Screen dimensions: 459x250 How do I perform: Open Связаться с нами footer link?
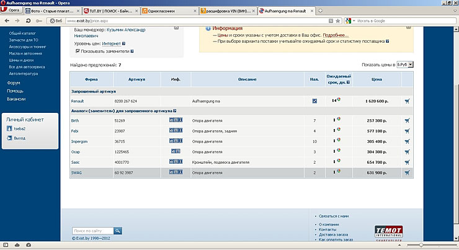tap(334, 216)
